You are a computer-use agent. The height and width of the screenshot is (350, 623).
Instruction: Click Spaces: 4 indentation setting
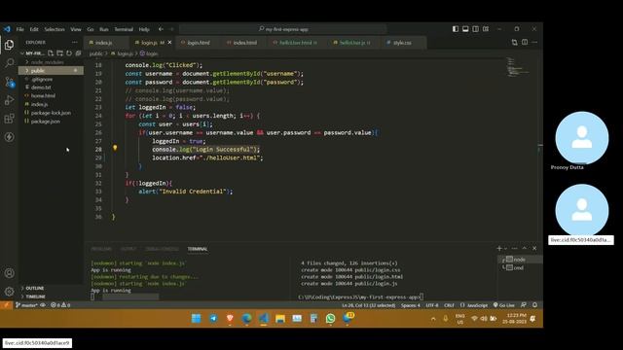click(x=411, y=305)
